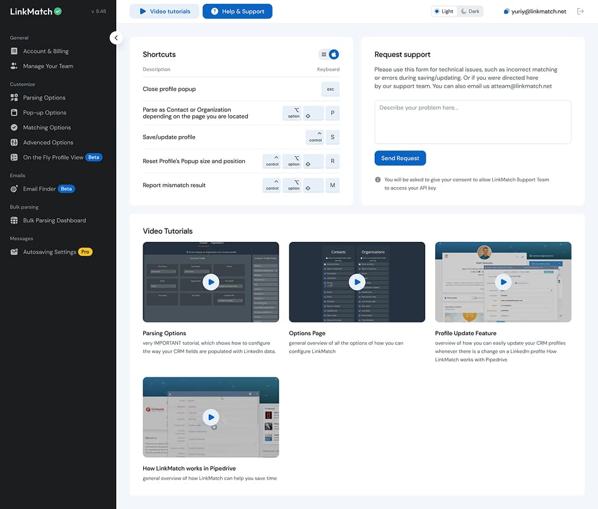Click the Video tutorials button
Screen dimensions: 598x509
pyautogui.click(x=164, y=11)
